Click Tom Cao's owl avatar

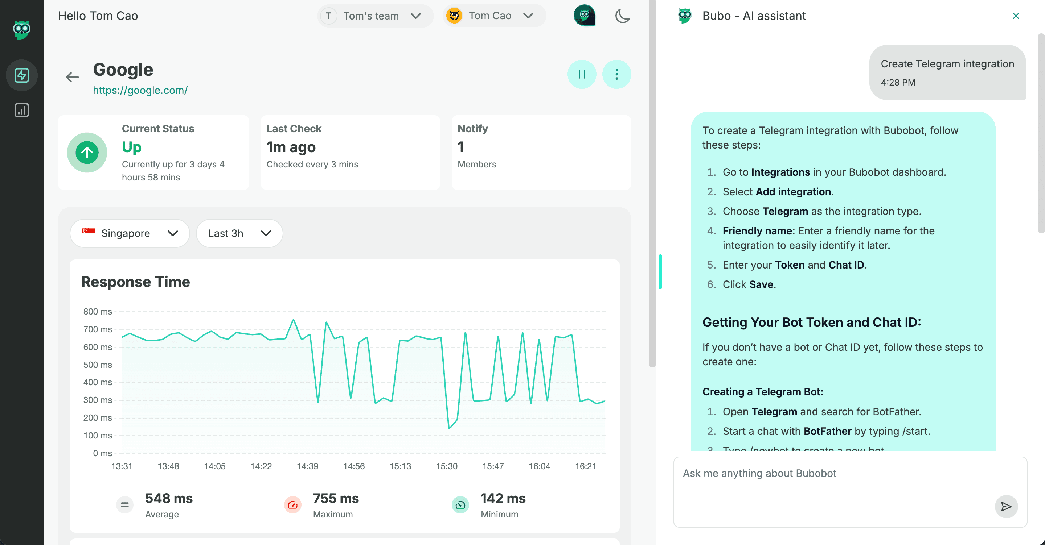[454, 16]
